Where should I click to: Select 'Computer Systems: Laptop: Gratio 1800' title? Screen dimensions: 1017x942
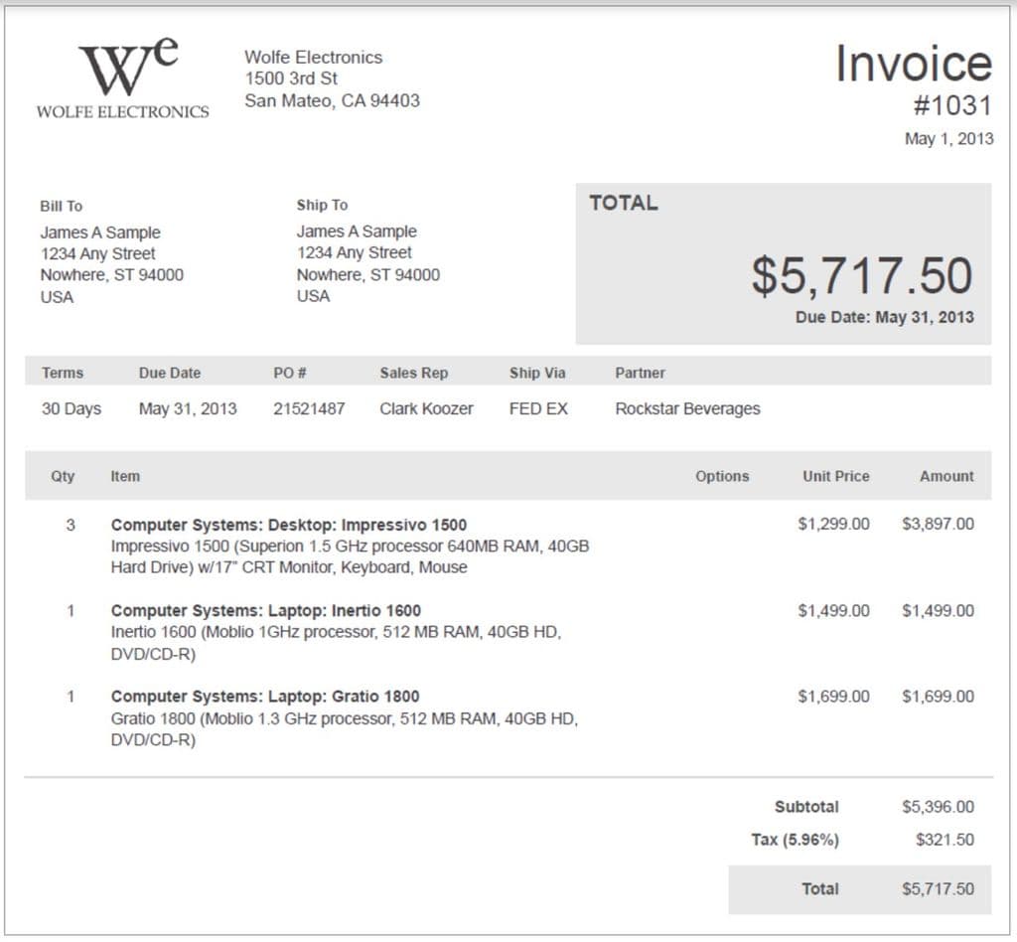[265, 697]
